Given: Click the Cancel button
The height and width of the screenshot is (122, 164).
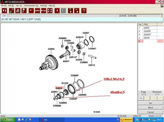Looking at the screenshot, I should click(x=151, y=112).
